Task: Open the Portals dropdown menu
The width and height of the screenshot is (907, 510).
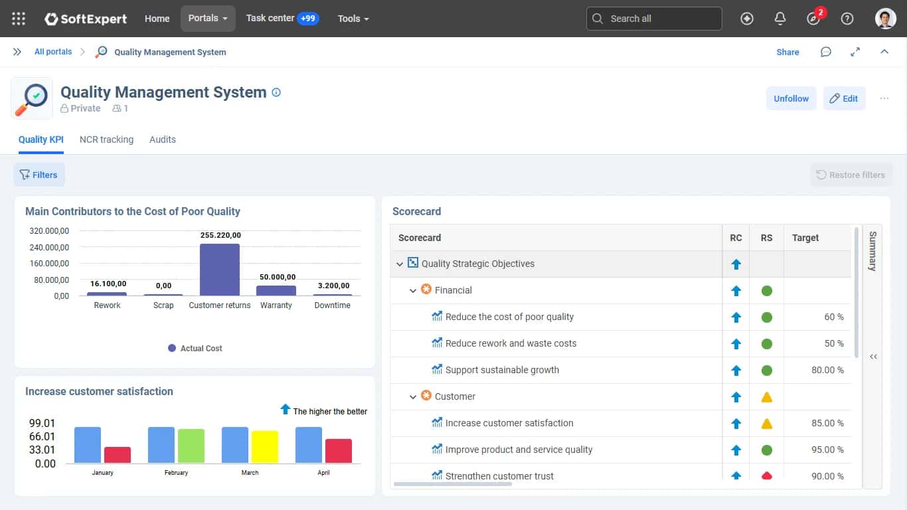Action: coord(208,19)
